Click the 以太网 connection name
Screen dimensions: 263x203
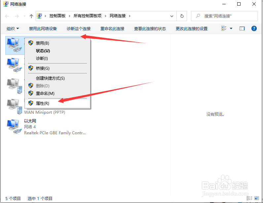pyautogui.click(x=30, y=121)
